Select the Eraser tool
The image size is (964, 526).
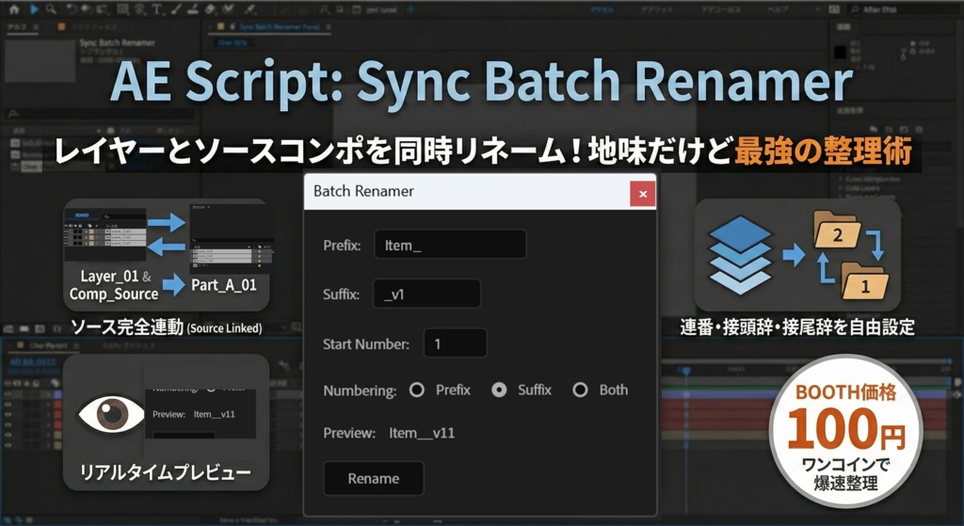pos(210,9)
